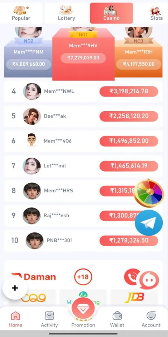
Task: Open the Activity bottom navigation icon
Action: click(49, 316)
